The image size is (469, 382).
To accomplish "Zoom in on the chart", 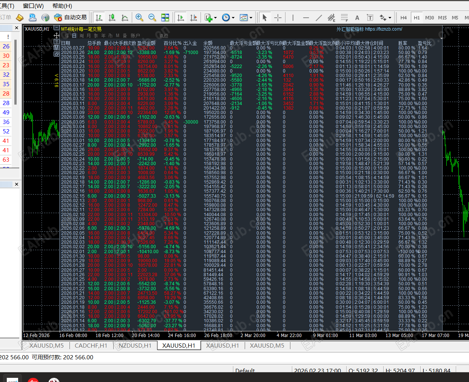I will coord(139,17).
